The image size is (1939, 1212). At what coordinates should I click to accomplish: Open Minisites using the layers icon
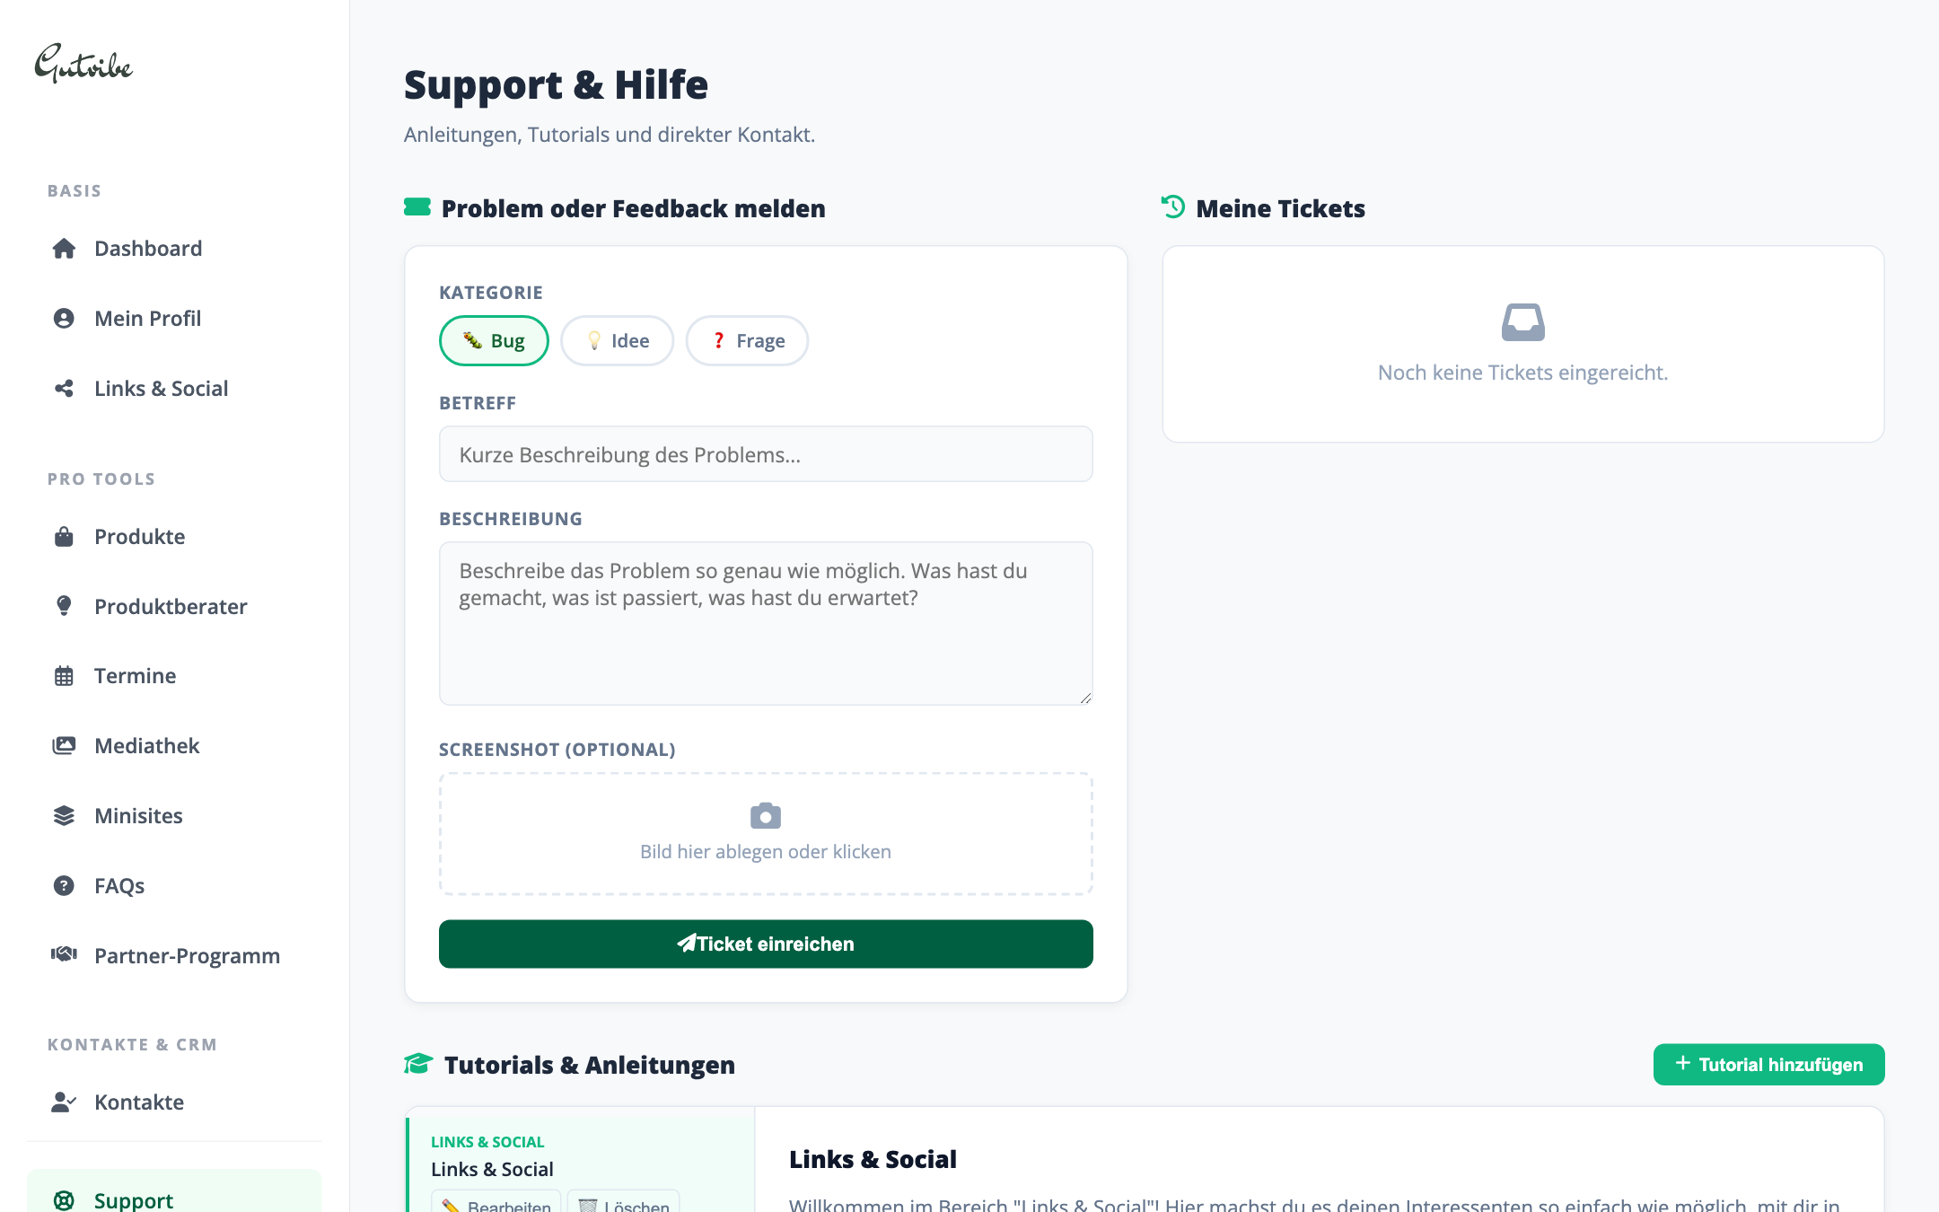(64, 815)
